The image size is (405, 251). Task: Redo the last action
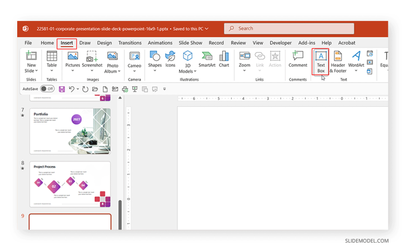(85, 89)
